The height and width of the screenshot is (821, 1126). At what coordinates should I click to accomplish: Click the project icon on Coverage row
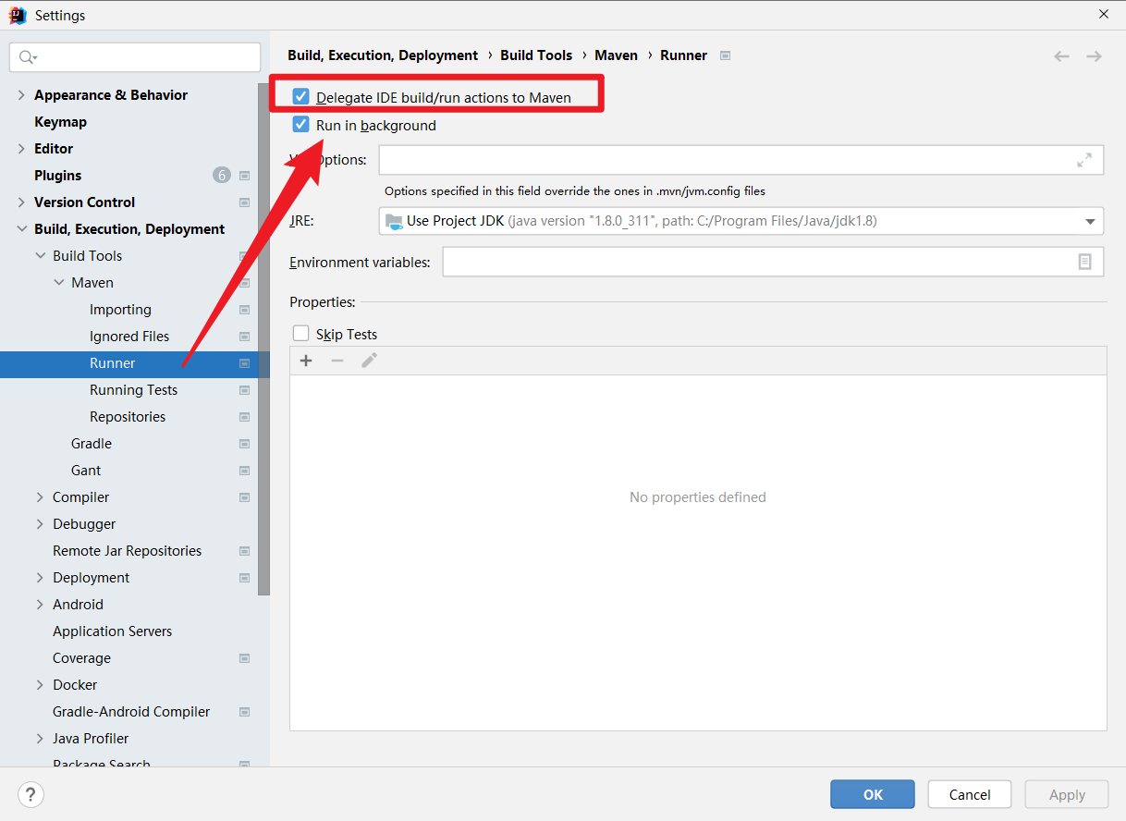coord(245,658)
